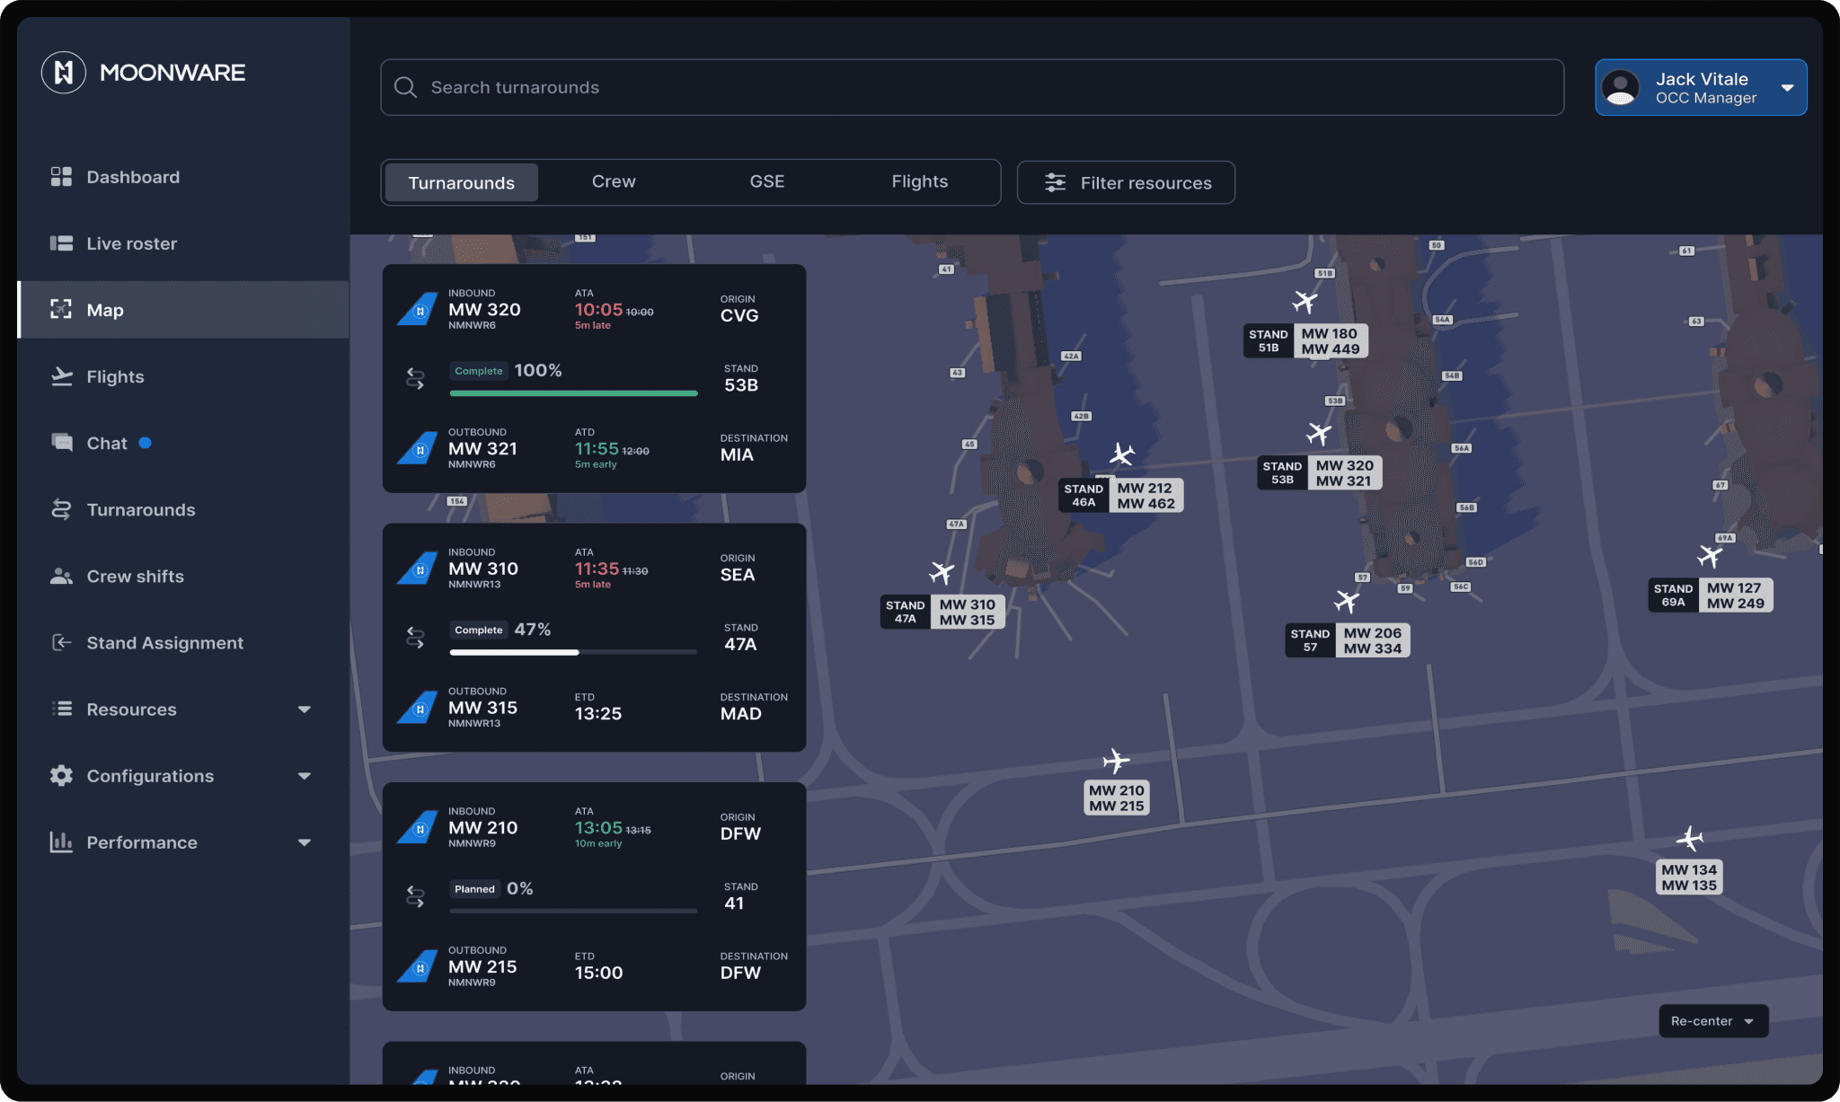Switch to the Crew tab

pos(614,181)
